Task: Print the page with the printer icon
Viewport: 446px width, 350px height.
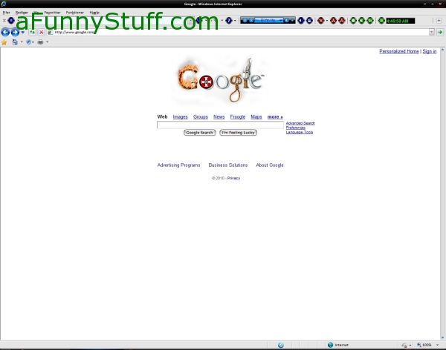Action: tap(40, 42)
